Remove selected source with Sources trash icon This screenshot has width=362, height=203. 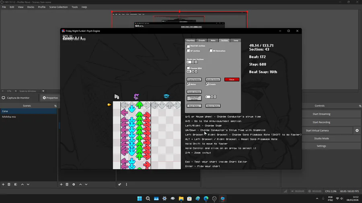(67, 185)
